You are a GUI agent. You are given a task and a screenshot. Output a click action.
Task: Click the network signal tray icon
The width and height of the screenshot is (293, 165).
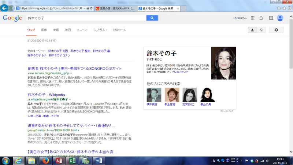tap(262, 161)
